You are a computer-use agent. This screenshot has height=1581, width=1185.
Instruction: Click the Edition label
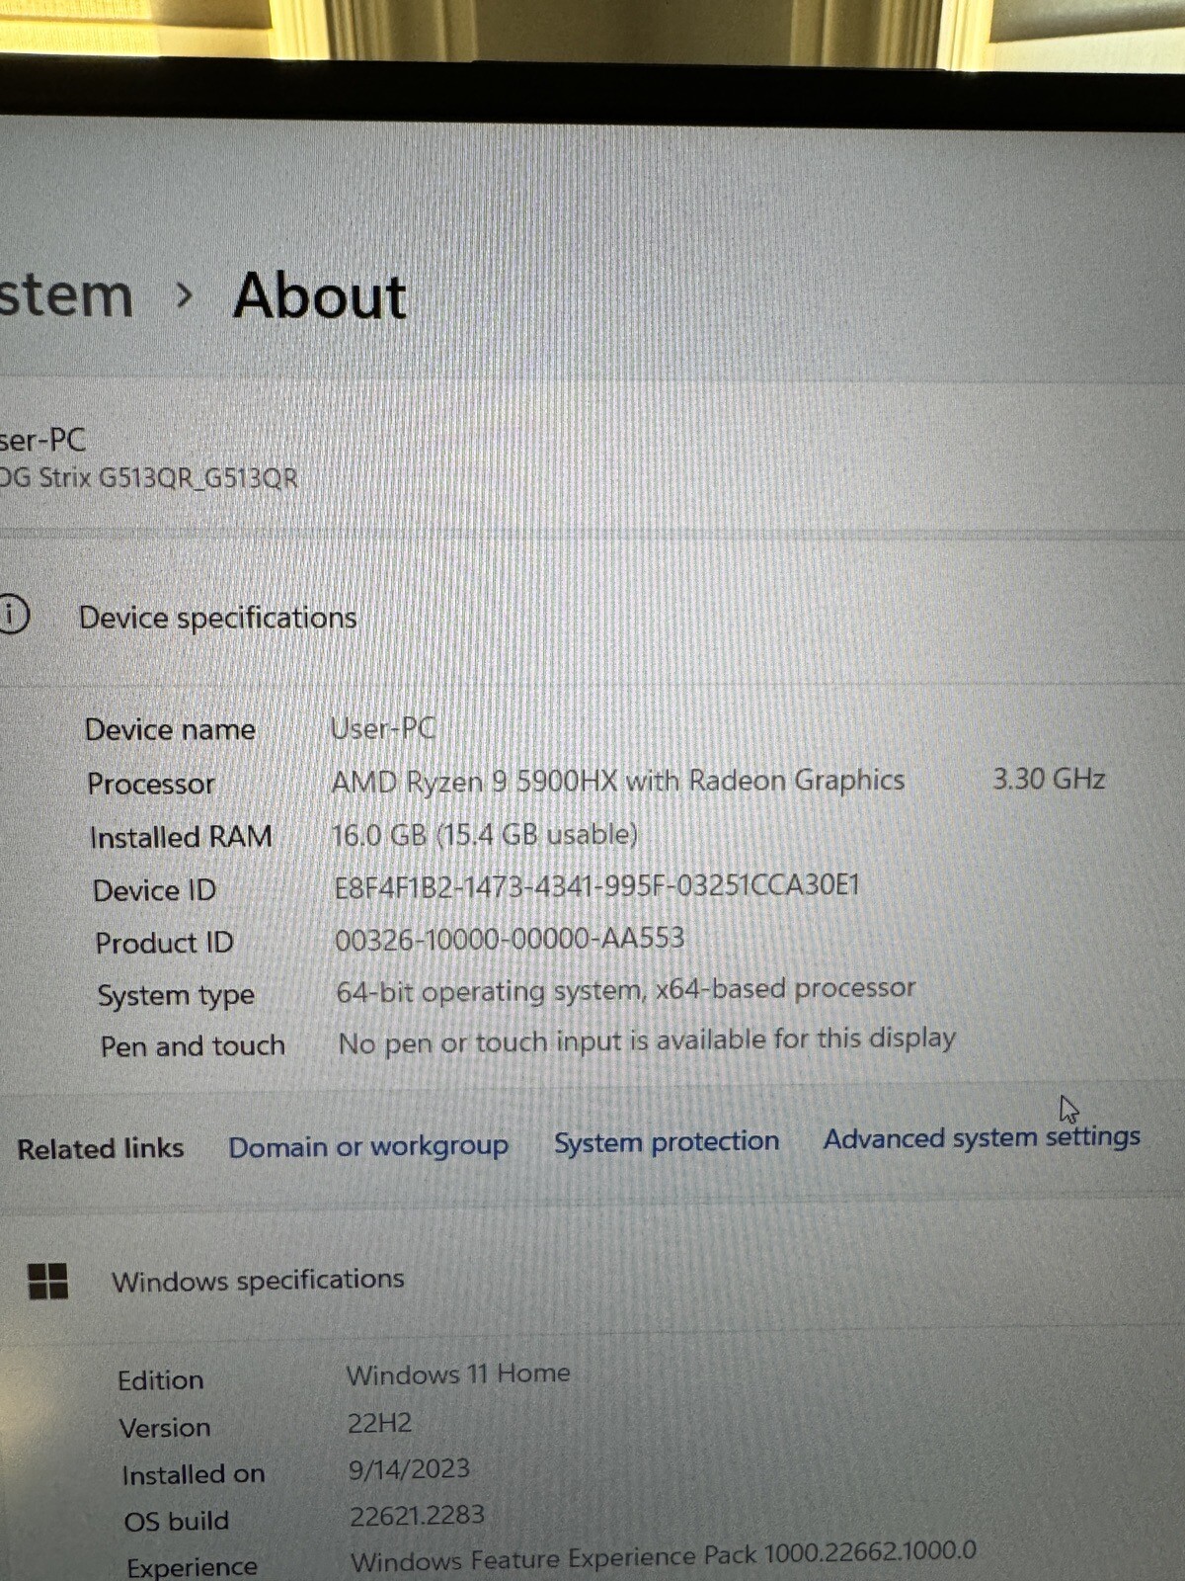pyautogui.click(x=161, y=1379)
